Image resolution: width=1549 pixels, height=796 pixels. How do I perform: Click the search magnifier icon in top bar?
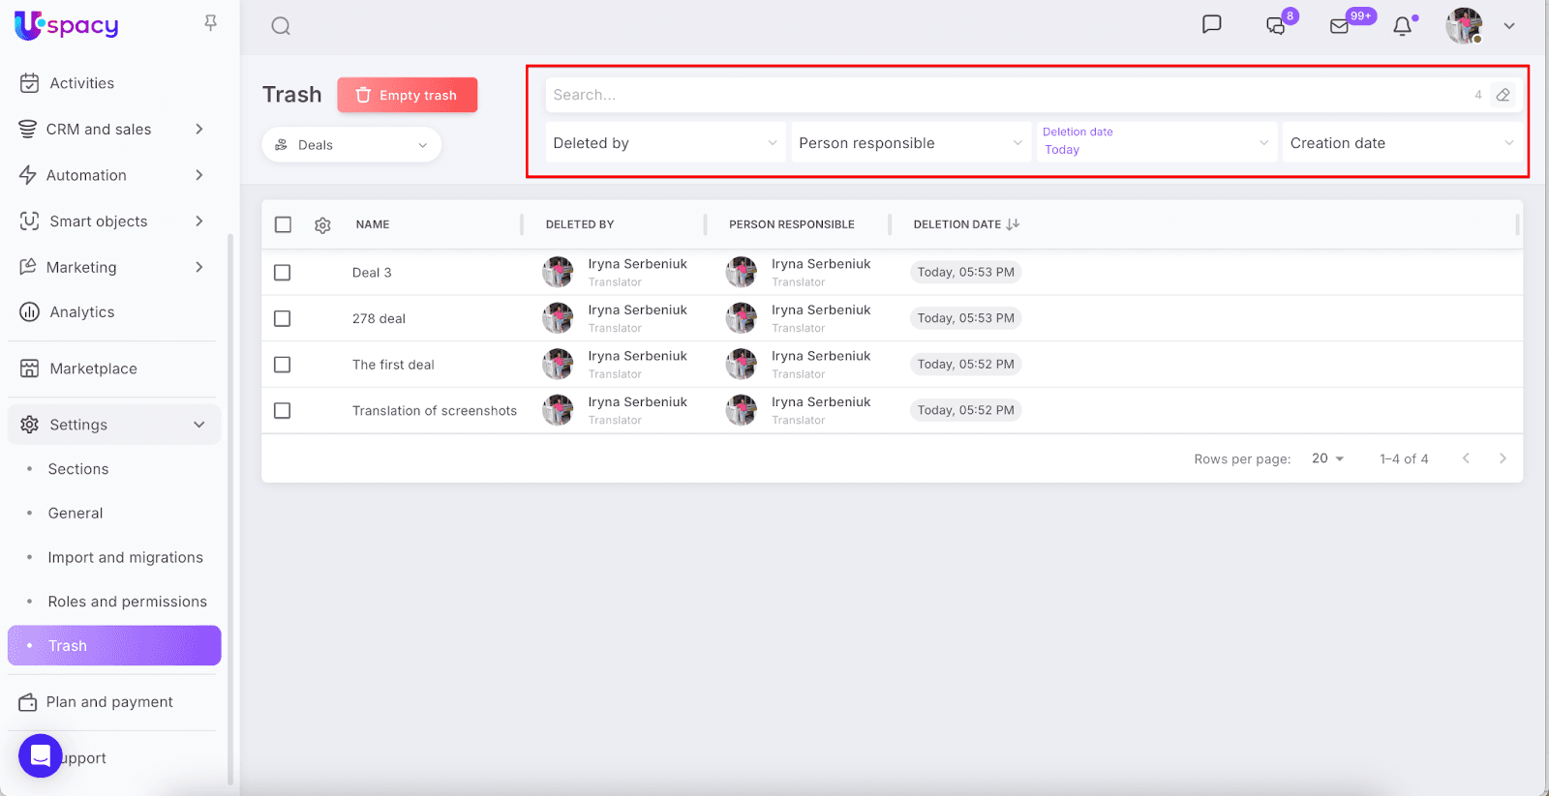coord(281,26)
